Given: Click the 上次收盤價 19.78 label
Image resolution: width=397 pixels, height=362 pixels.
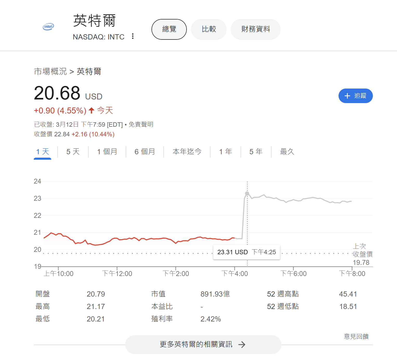Looking at the screenshot, I should (363, 254).
